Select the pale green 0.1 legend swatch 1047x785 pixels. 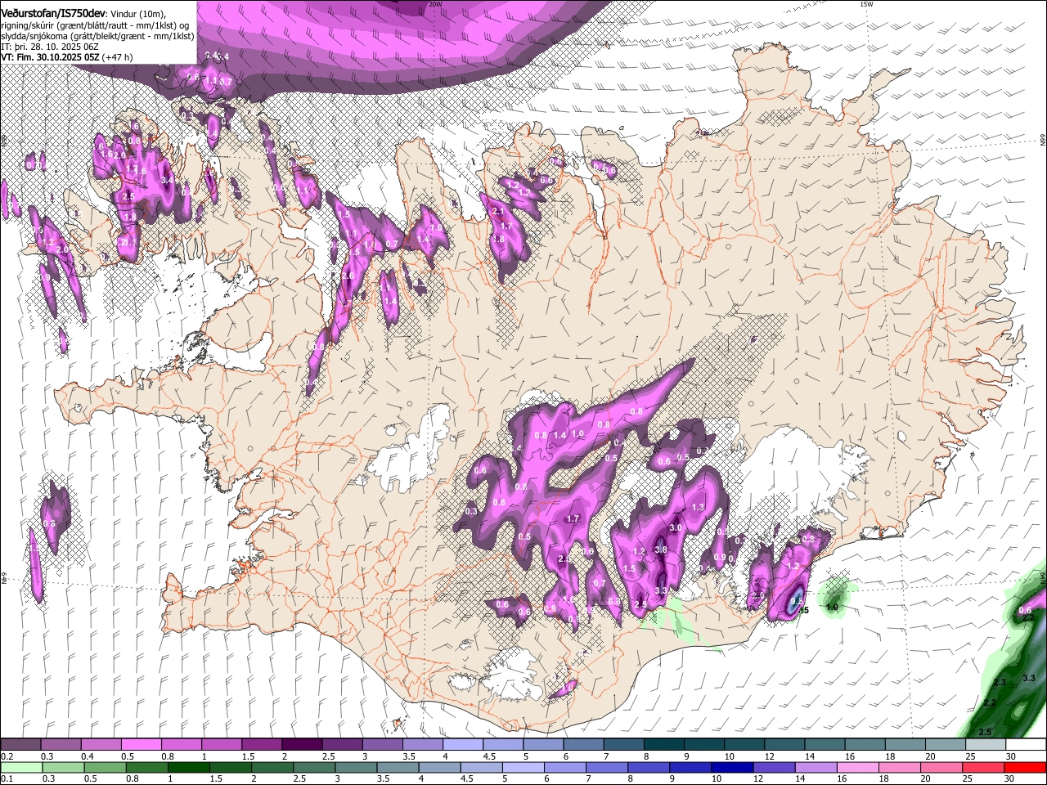click(20, 767)
